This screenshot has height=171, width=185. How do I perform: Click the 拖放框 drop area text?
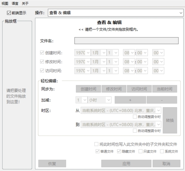[16, 96]
